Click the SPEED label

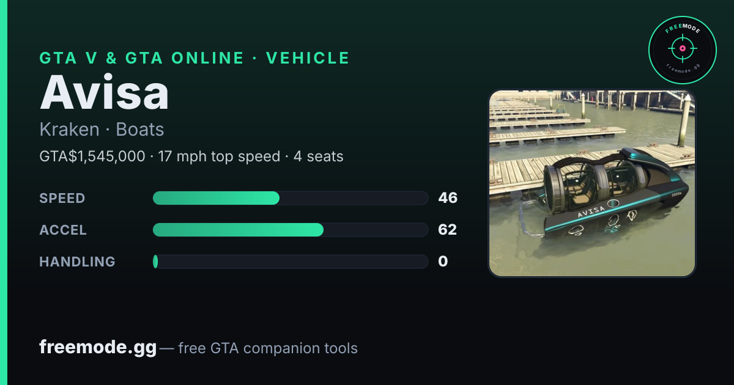(62, 198)
